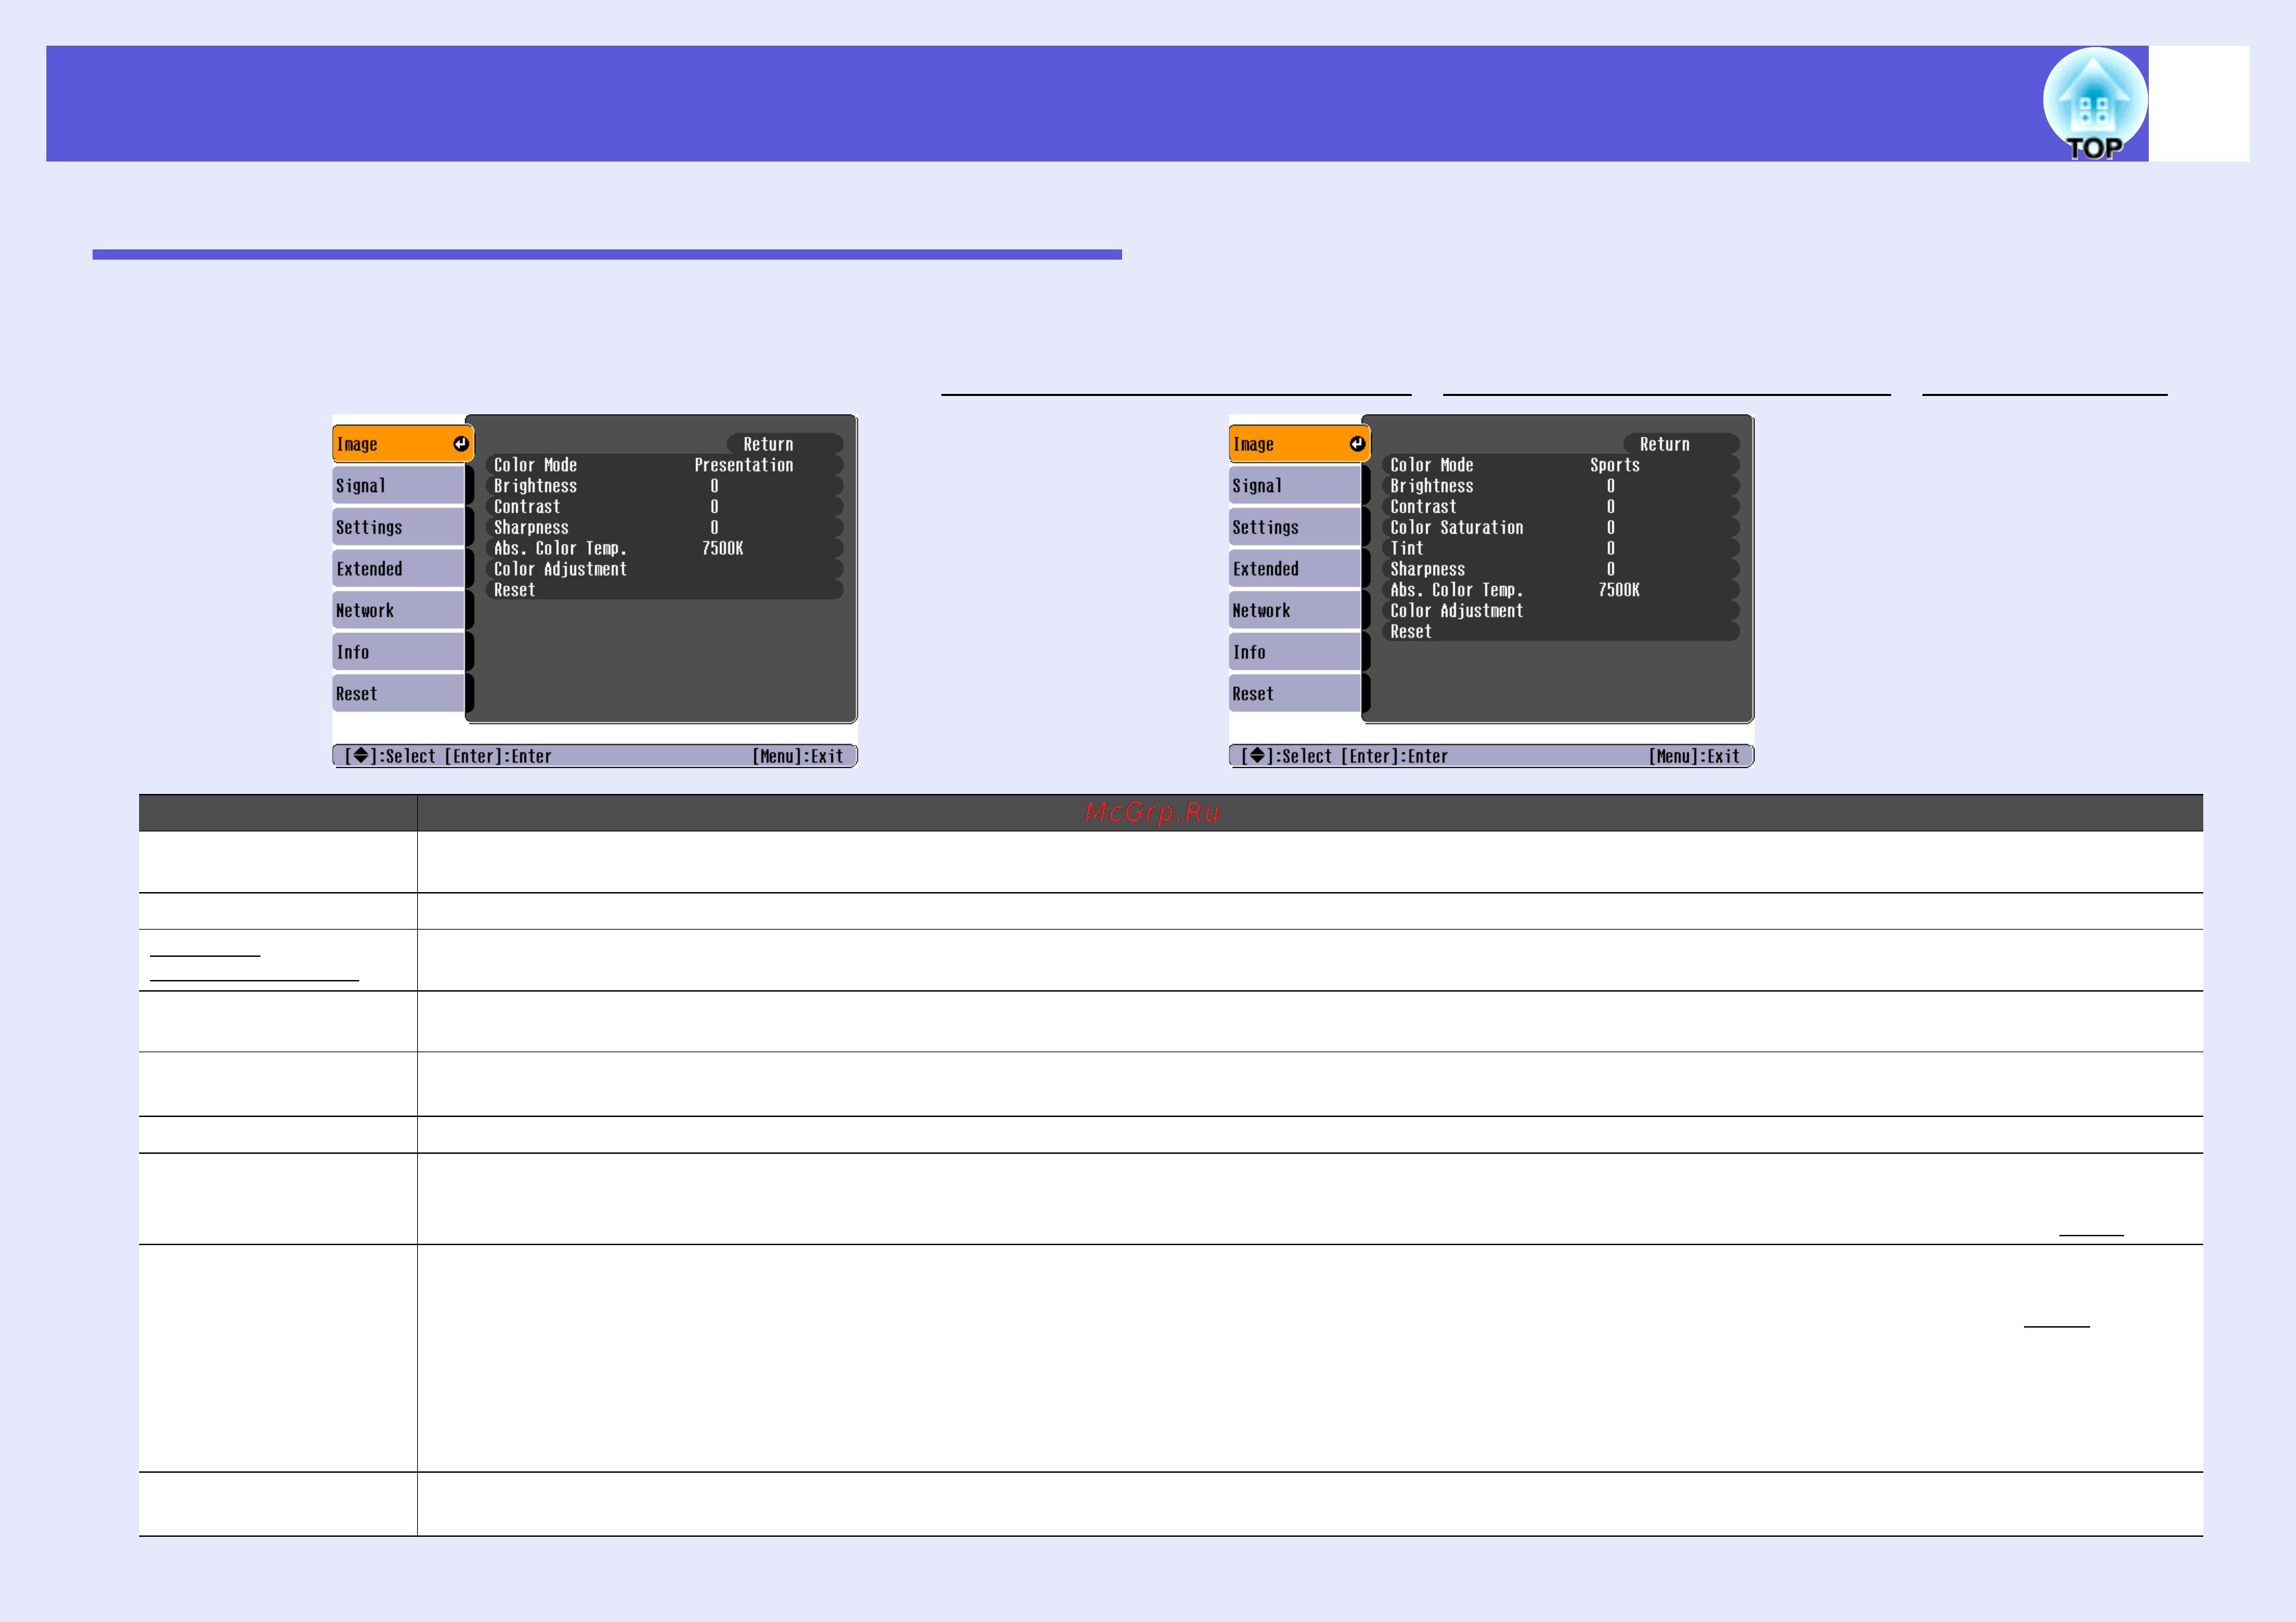Select Brightness in the Sports menu
The width and height of the screenshot is (2296, 1622).
(1560, 486)
